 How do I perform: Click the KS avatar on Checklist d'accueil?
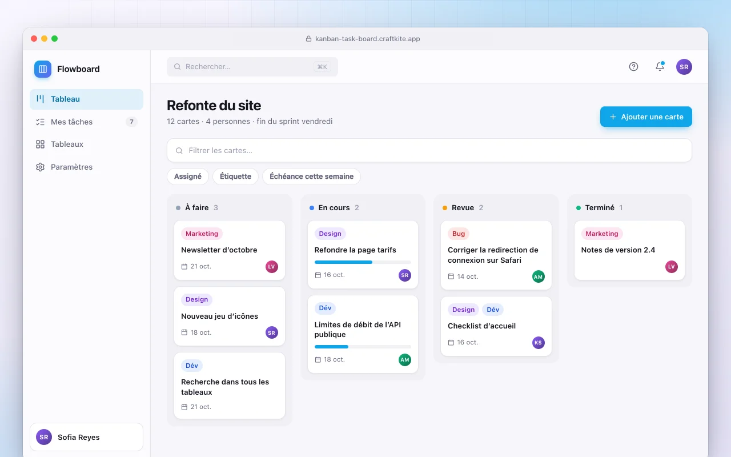[538, 343]
